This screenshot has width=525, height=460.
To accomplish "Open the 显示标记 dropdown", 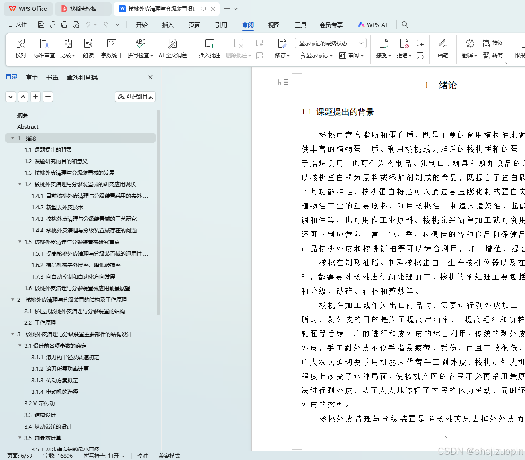I will click(315, 55).
